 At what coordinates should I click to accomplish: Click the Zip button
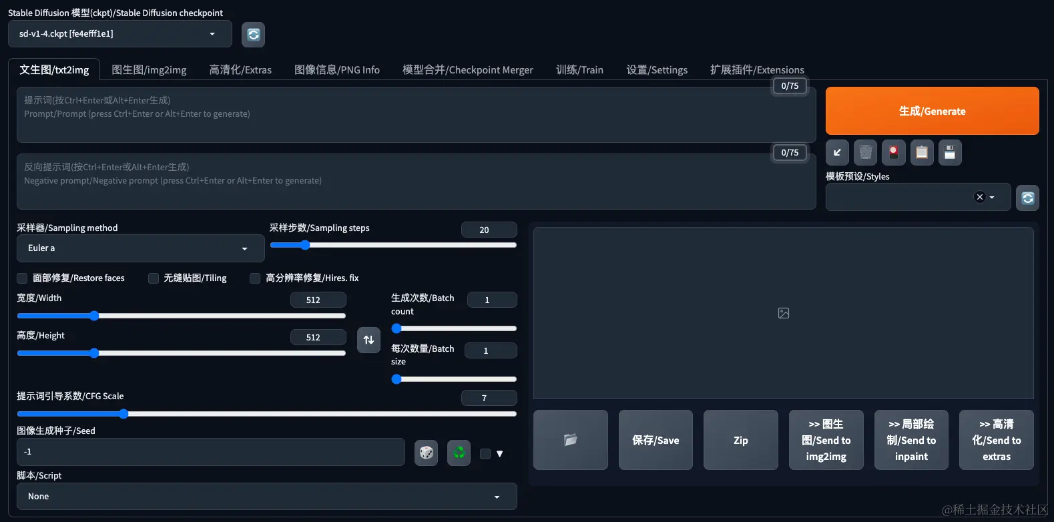click(x=741, y=440)
